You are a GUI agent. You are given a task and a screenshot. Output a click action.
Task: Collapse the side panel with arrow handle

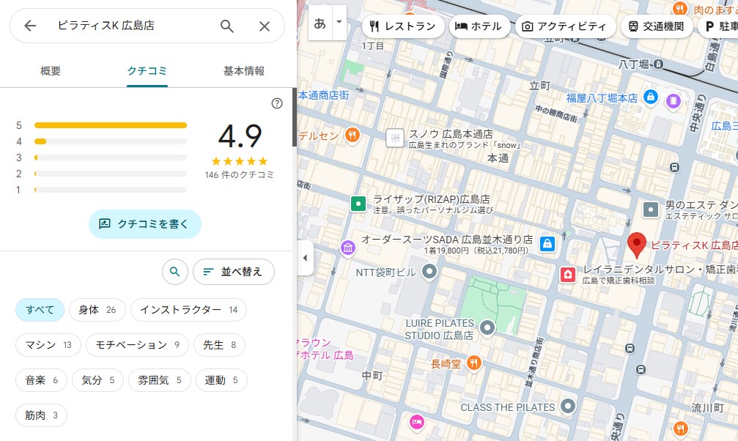tap(305, 258)
